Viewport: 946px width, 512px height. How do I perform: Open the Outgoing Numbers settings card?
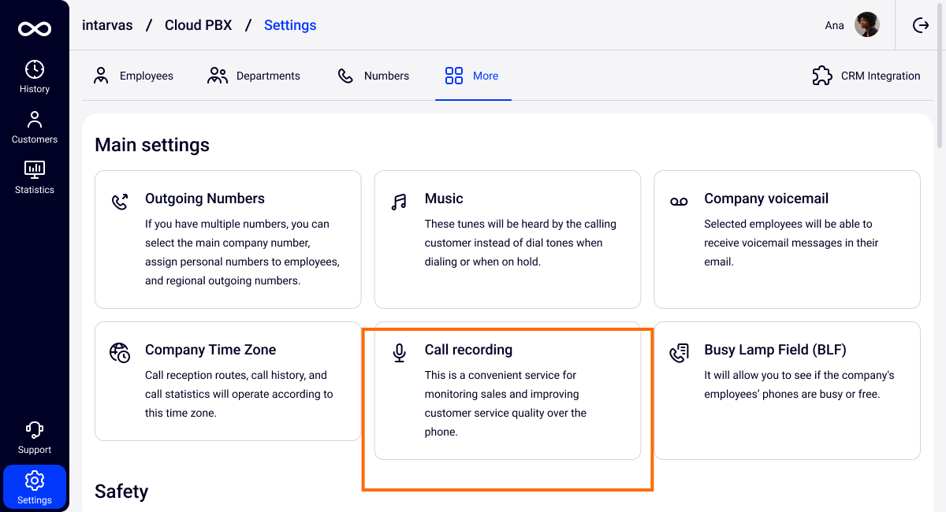pyautogui.click(x=228, y=239)
